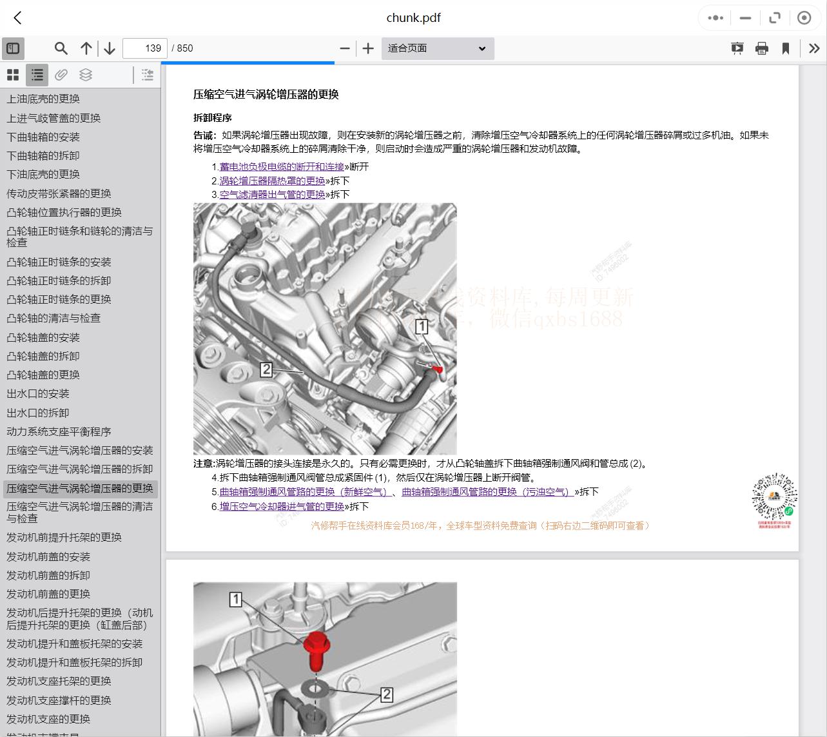Expand the 适合页面 zoom dropdown
The image size is (827, 737).
point(437,48)
